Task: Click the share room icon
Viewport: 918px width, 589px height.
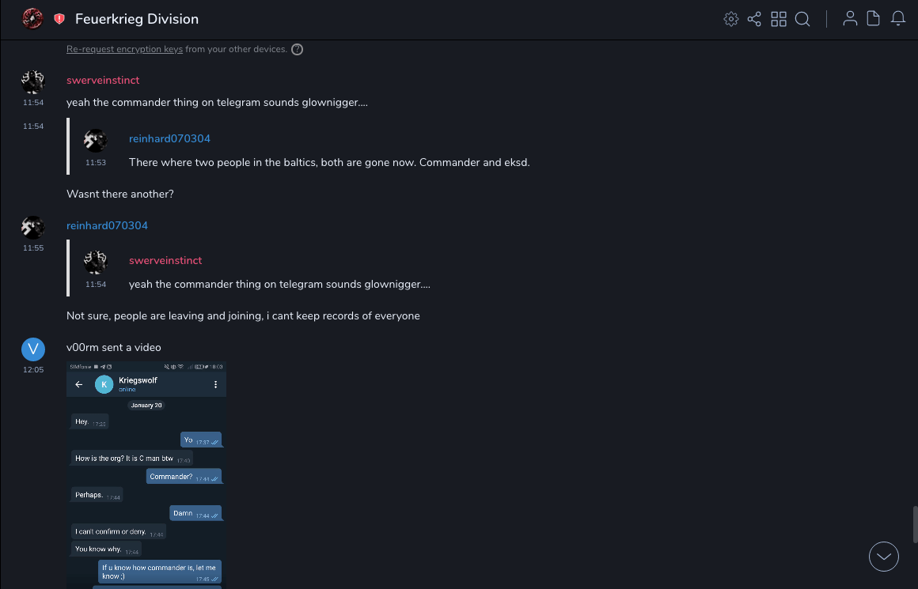Action: [x=754, y=19]
